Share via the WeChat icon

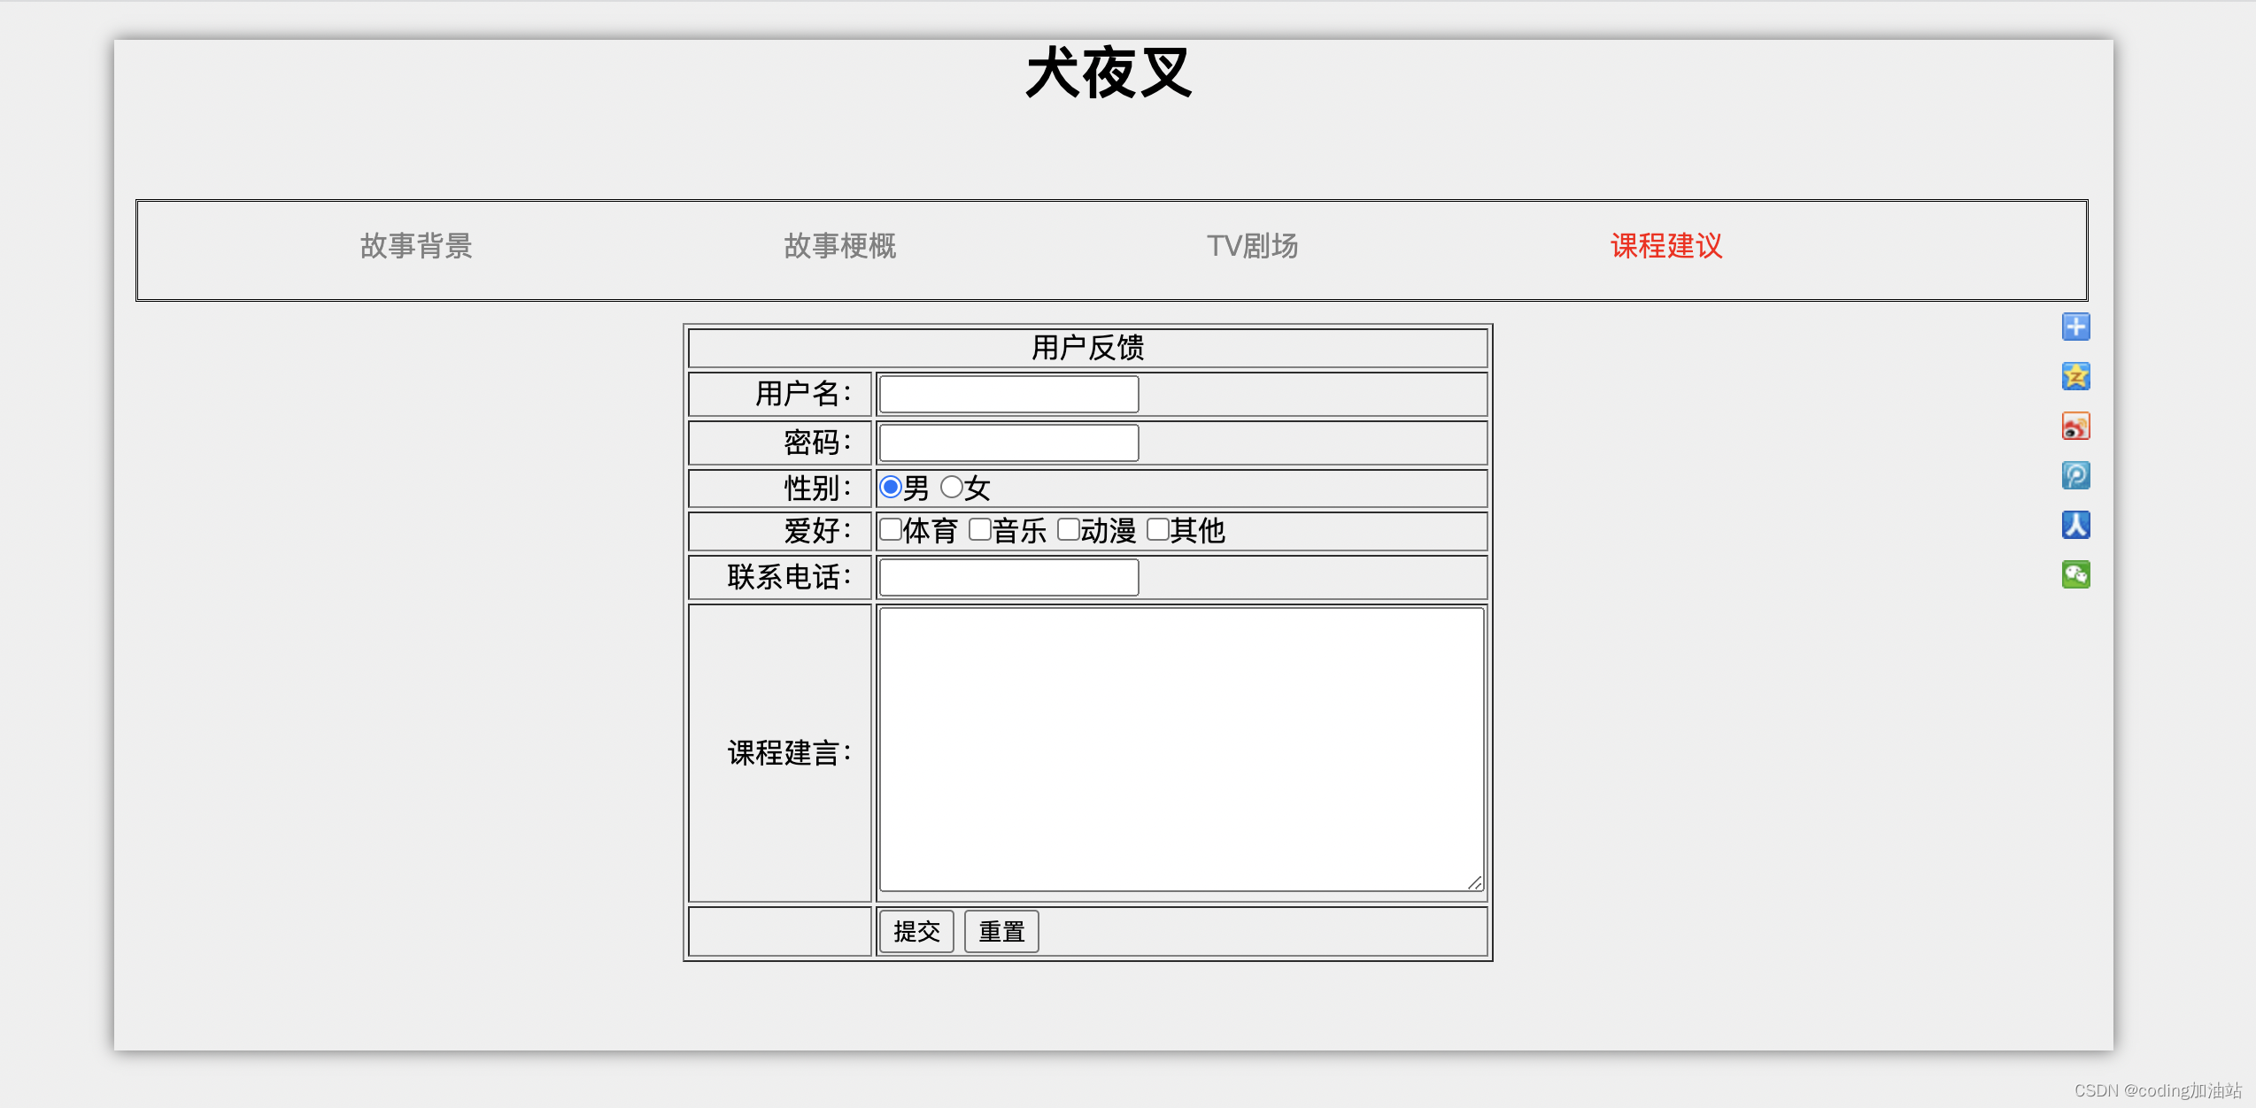pos(2075,574)
